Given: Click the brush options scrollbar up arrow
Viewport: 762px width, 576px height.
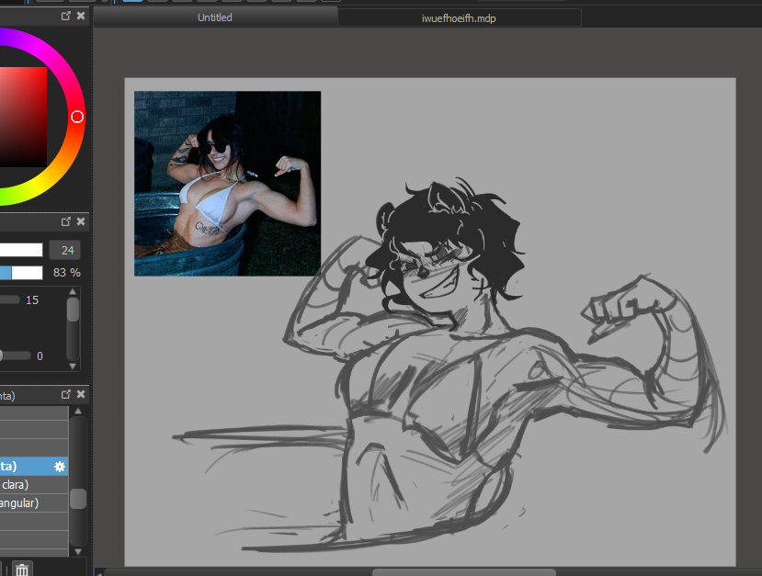Looking at the screenshot, I should pos(74,293).
